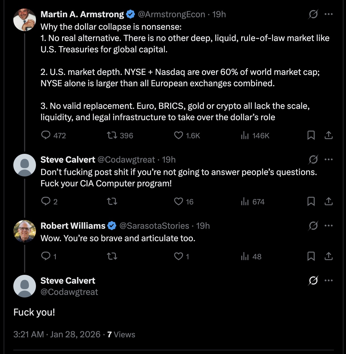
Task: Repost Steve Calvert's CIA program reply
Action: pos(112,202)
